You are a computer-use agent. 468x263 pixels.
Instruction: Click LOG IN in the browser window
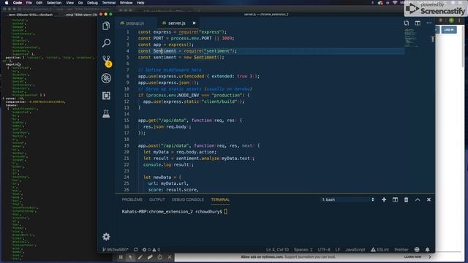pyautogui.click(x=448, y=29)
